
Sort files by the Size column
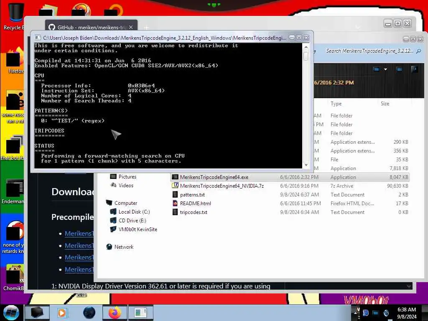tap(385, 104)
